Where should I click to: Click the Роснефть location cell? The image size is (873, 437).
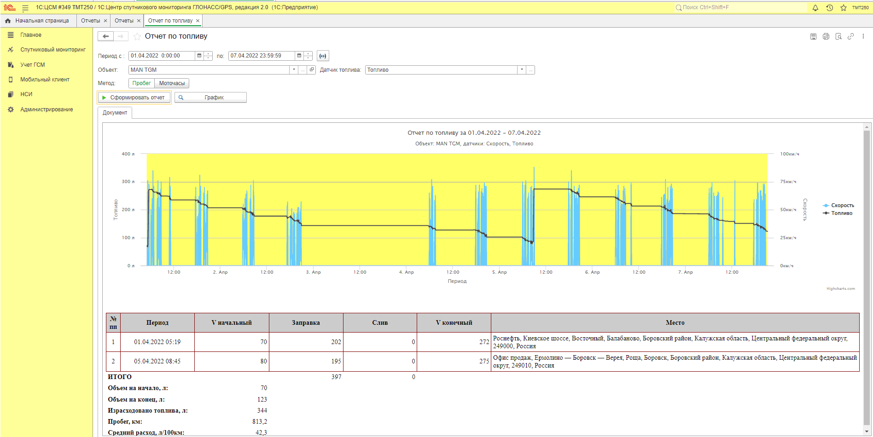[675, 342]
